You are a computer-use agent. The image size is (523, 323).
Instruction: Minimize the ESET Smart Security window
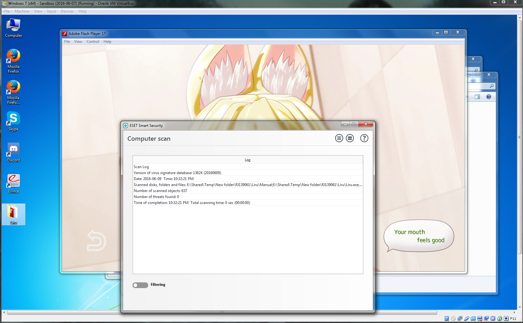tap(346, 124)
